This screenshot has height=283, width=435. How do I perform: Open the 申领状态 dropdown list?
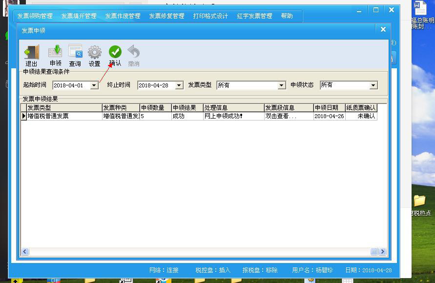pyautogui.click(x=373, y=85)
